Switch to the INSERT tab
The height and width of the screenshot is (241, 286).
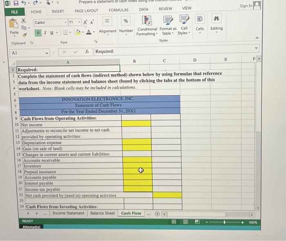[x=58, y=11]
